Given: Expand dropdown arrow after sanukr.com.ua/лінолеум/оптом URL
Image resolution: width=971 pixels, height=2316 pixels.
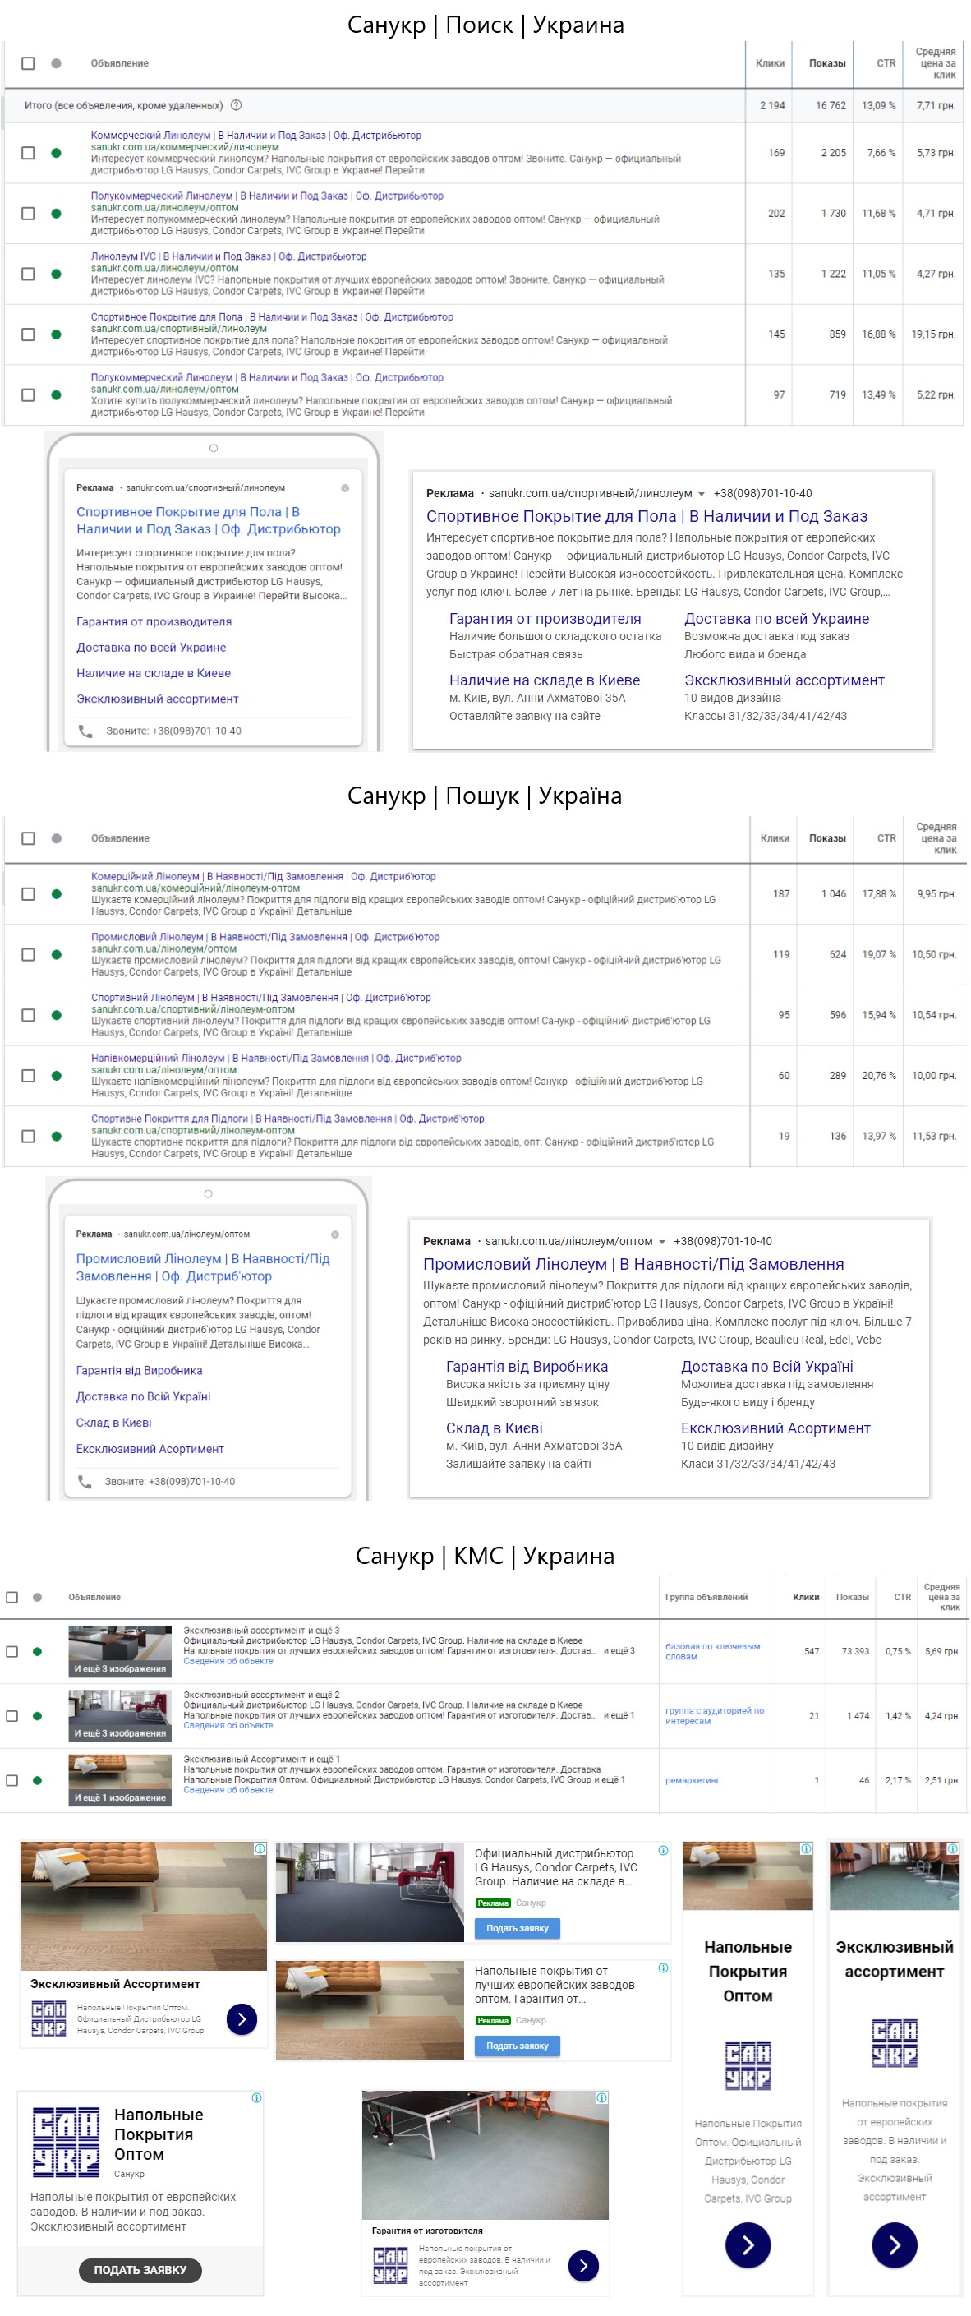Looking at the screenshot, I should pyautogui.click(x=662, y=1243).
